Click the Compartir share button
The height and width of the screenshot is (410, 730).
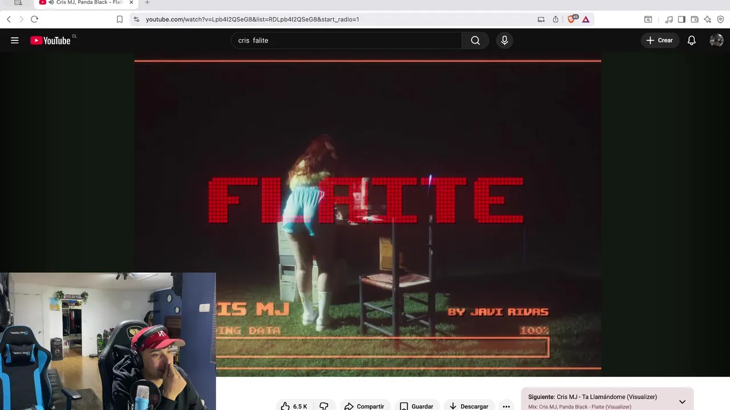click(364, 406)
